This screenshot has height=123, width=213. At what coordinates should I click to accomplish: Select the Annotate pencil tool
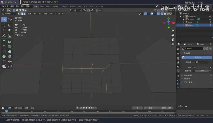(4, 36)
